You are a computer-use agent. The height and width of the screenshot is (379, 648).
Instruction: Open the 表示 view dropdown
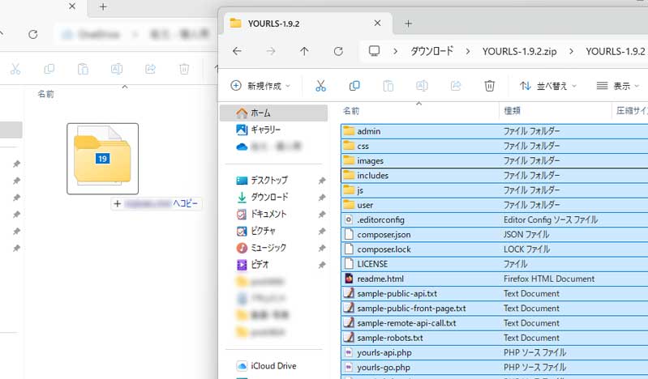point(618,86)
